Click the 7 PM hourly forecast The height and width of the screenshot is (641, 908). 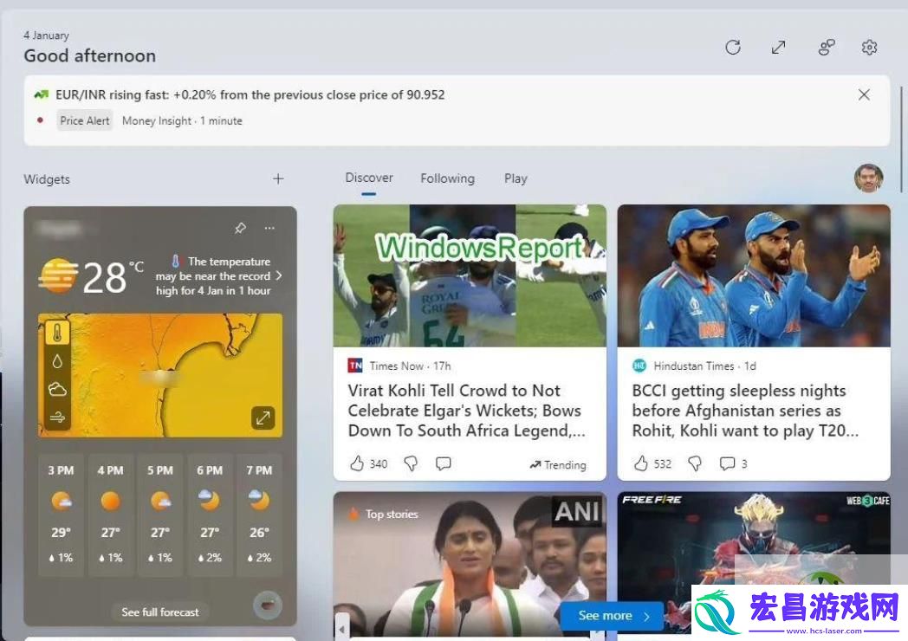click(259, 515)
